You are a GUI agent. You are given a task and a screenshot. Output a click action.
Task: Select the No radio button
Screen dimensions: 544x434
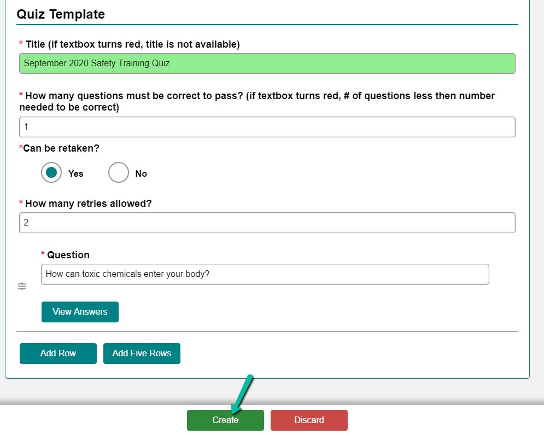[x=119, y=172]
